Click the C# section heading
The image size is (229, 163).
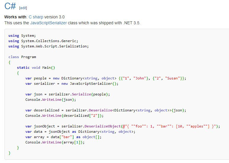tap(10, 6)
